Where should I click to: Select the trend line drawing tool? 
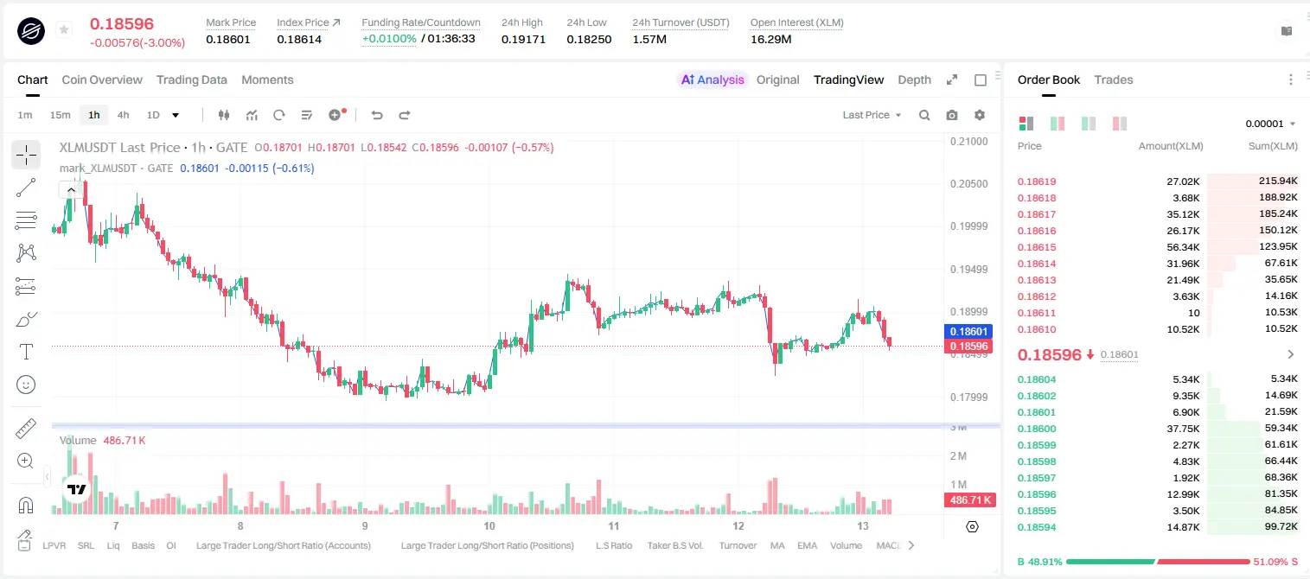26,188
